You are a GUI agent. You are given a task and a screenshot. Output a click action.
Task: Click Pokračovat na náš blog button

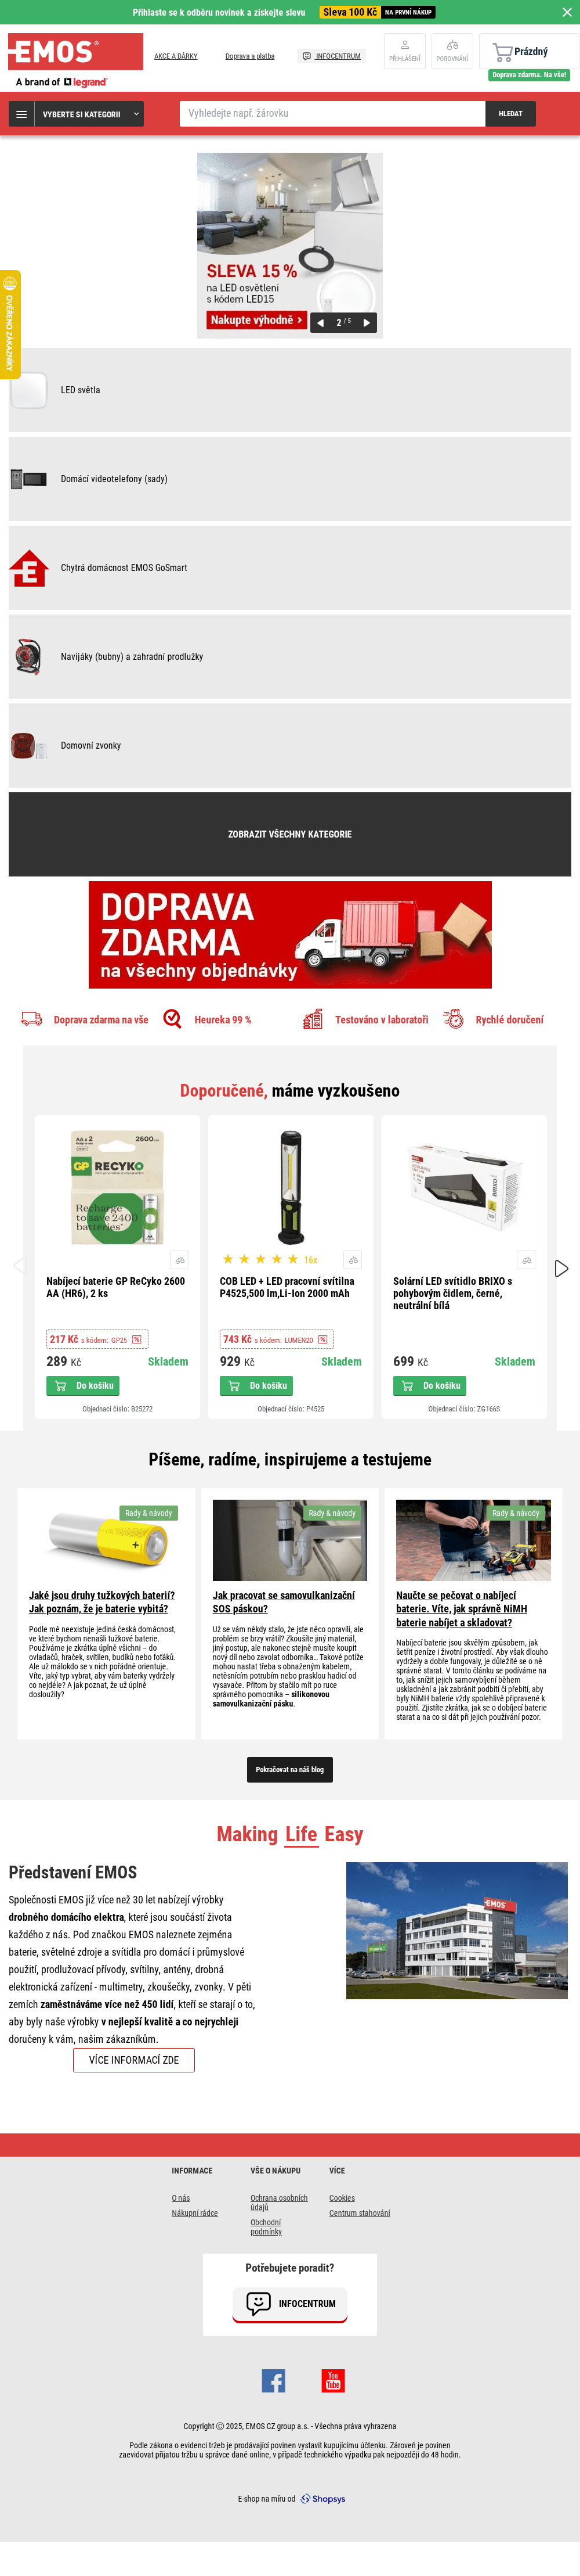coord(289,1770)
